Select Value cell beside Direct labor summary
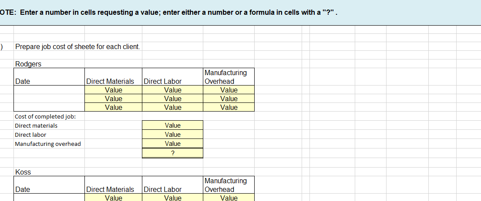 pos(172,134)
